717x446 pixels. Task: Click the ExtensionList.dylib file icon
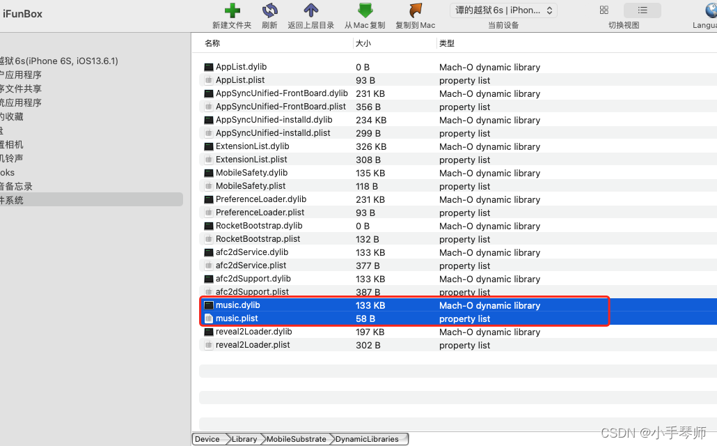[x=209, y=147]
